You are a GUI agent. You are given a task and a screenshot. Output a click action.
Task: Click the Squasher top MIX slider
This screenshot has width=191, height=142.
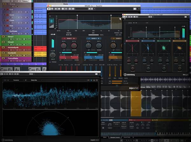pos(94,35)
